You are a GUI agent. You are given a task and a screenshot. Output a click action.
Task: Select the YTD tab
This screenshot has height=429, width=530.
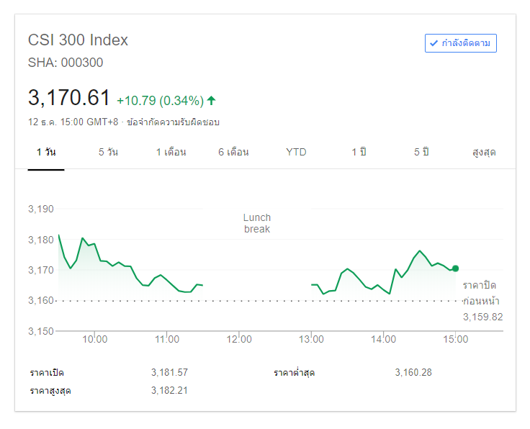[296, 152]
